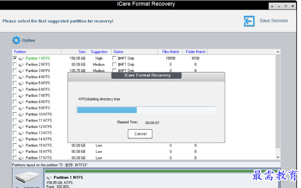
Task: Sort by the Suggestion column header
Action: [x=99, y=52]
